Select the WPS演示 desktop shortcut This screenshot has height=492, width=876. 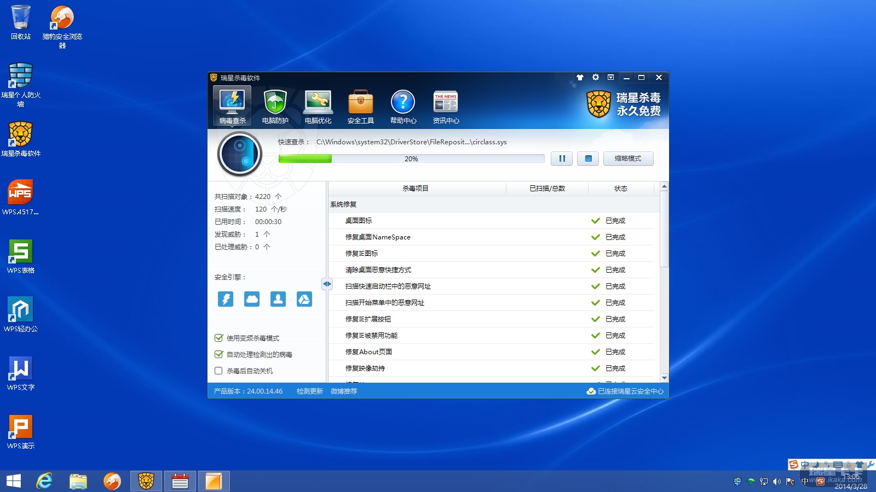(x=21, y=432)
